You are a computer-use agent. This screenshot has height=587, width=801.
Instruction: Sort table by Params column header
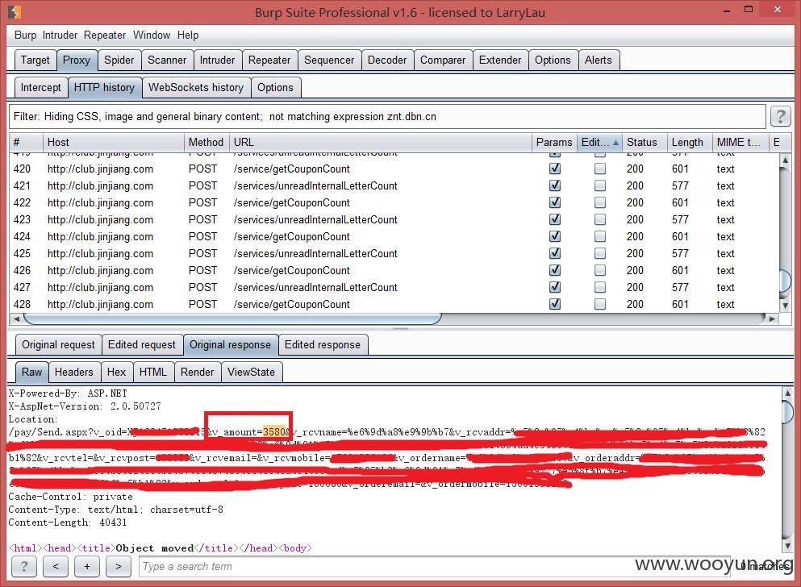coord(554,143)
